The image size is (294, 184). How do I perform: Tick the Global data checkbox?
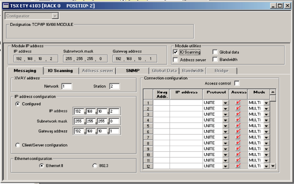(x=215, y=52)
